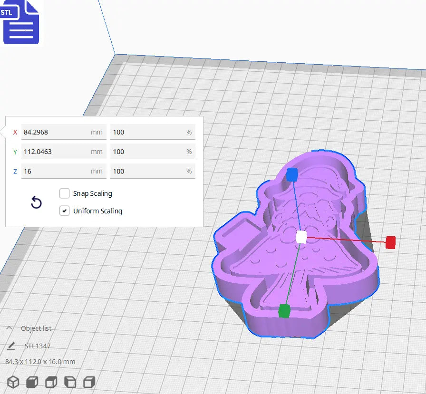Uncheck Uniform Scaling

[x=65, y=211]
